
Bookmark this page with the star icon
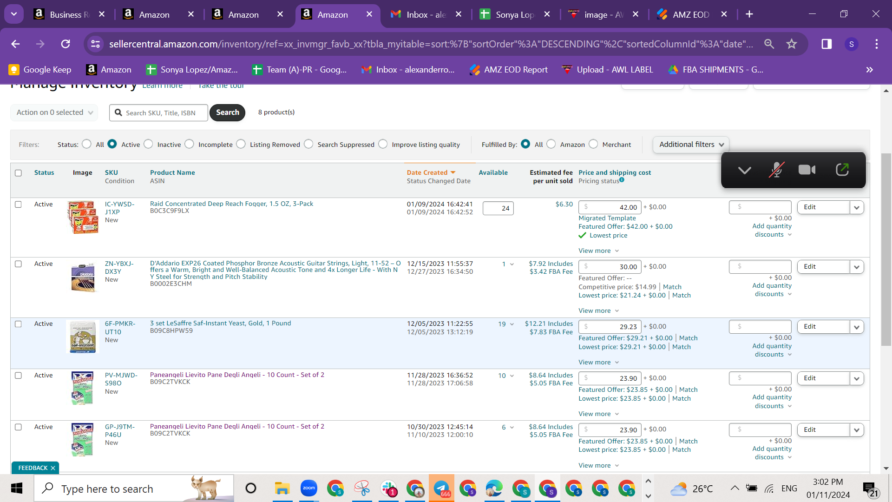click(792, 44)
